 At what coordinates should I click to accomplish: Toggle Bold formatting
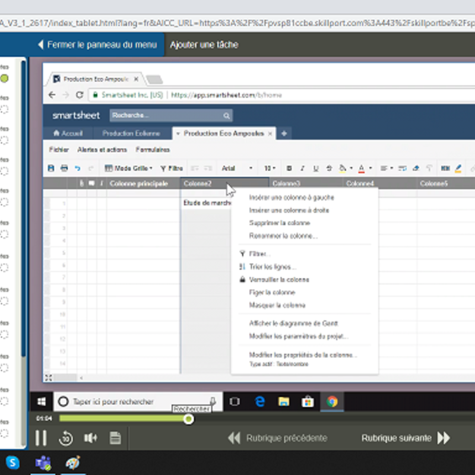point(289,168)
